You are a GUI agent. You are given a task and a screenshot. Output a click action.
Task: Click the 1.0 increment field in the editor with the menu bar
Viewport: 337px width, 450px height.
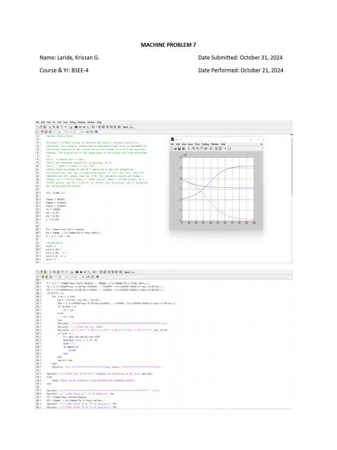tap(60, 132)
